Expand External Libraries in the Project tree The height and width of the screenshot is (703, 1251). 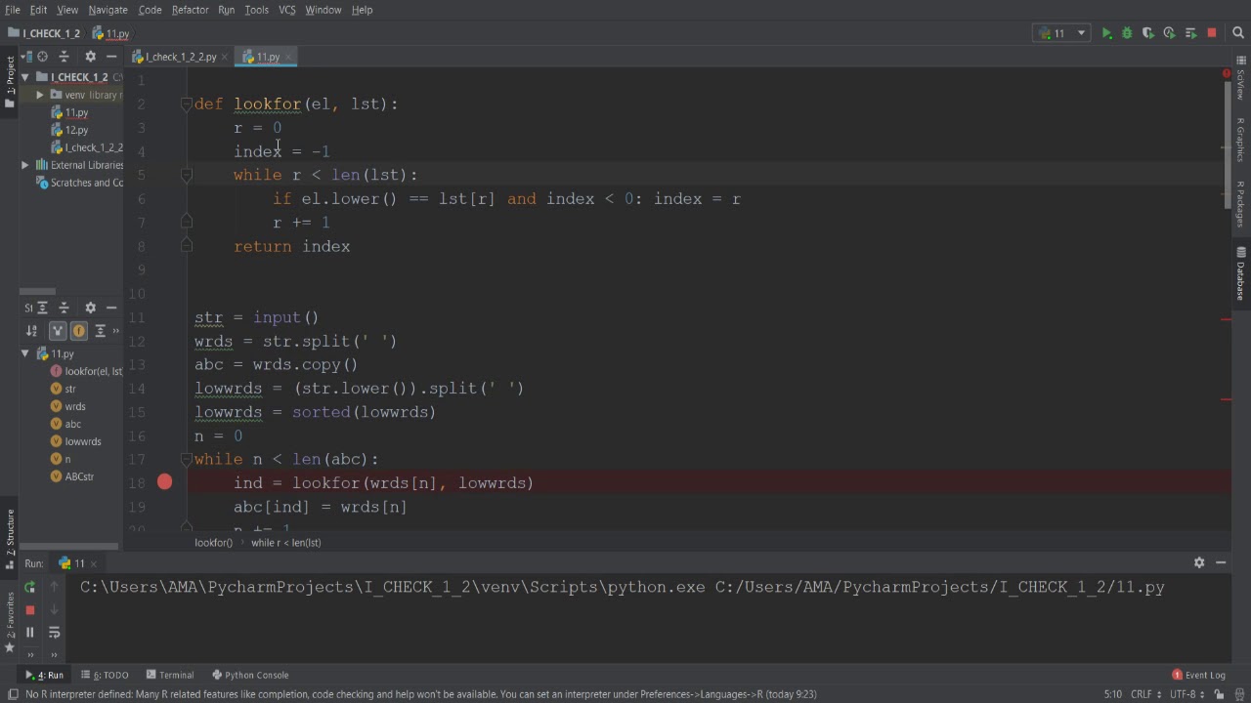tap(25, 165)
